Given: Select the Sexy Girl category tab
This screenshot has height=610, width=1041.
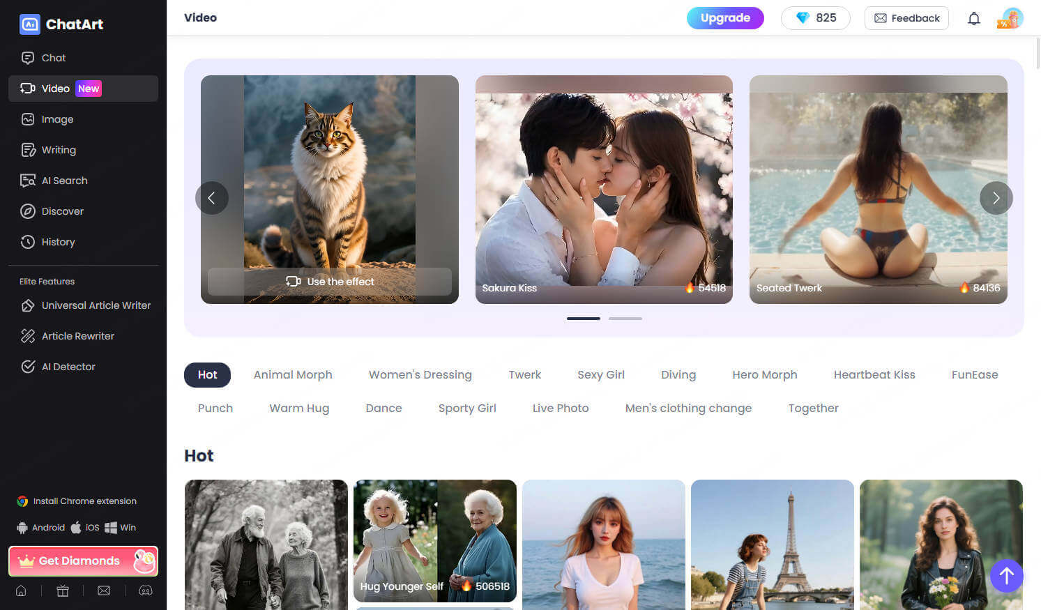Looking at the screenshot, I should (x=601, y=375).
